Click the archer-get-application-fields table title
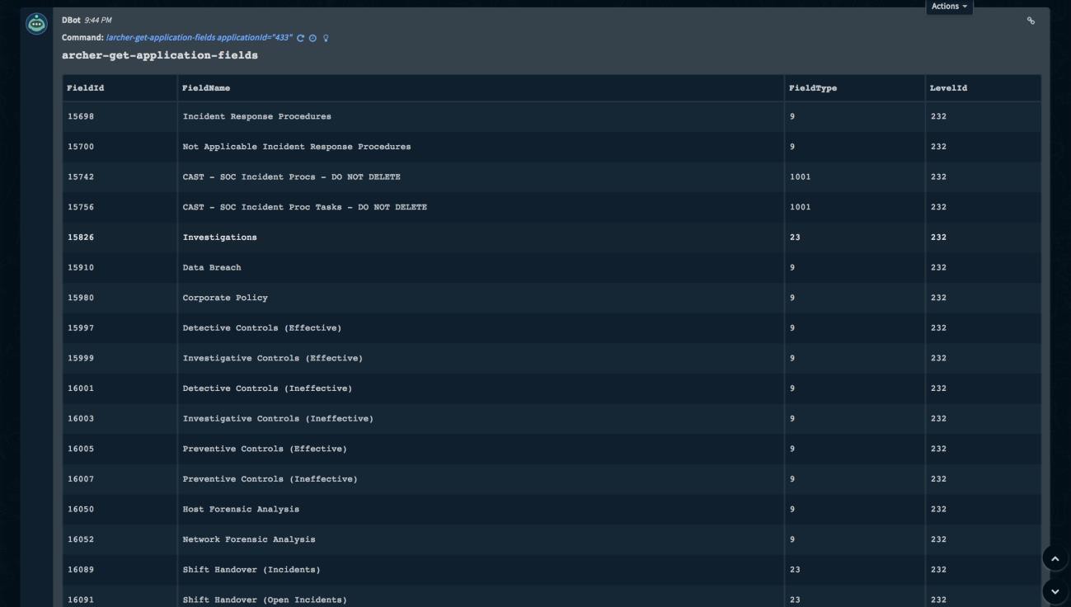1071x607 pixels. [x=160, y=55]
